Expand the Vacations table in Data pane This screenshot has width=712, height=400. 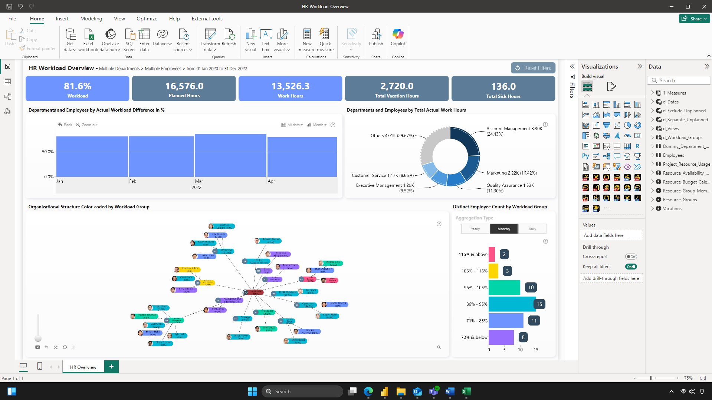[x=653, y=209]
